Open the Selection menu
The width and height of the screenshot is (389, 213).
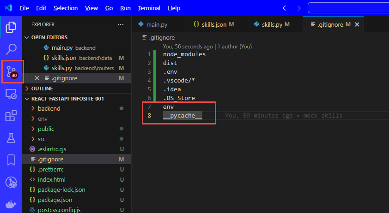pyautogui.click(x=66, y=8)
